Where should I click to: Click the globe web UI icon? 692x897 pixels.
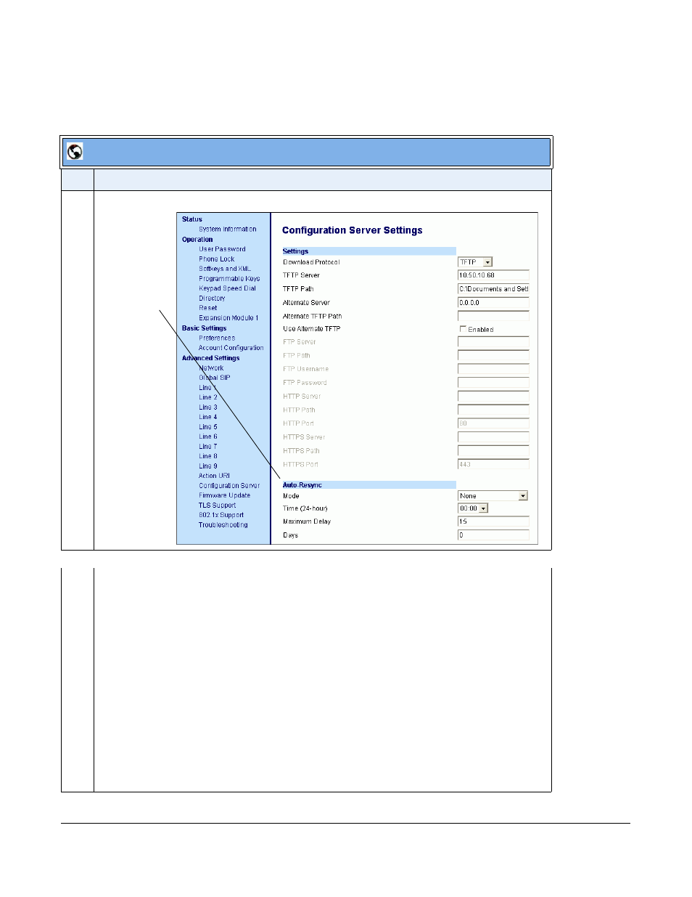click(75, 152)
